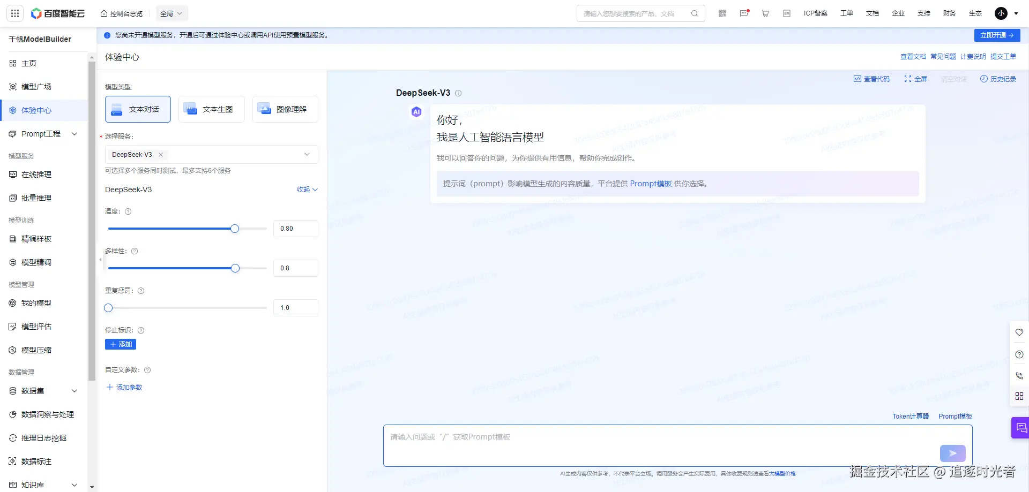
Task: Click the 全屏 fullscreen icon button
Action: (915, 79)
